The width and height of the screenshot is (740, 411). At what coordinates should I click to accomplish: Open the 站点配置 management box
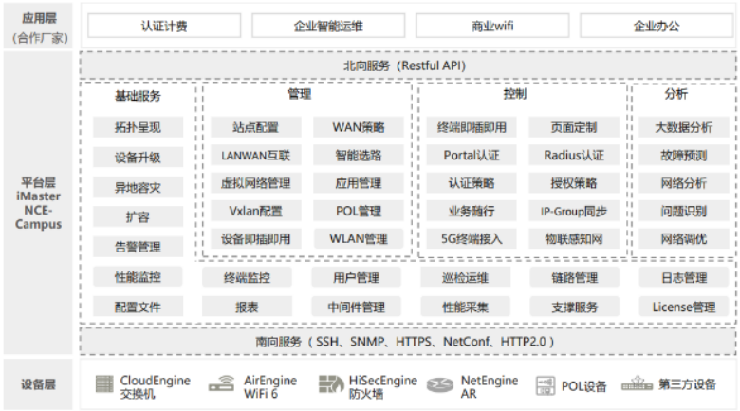[x=256, y=127]
